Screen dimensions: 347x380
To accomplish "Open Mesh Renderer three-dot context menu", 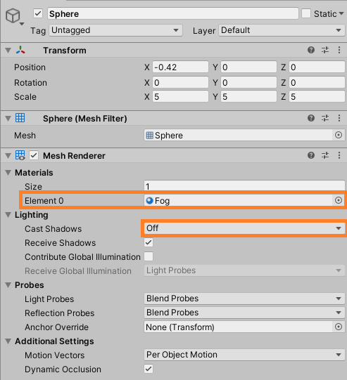I will pyautogui.click(x=339, y=155).
